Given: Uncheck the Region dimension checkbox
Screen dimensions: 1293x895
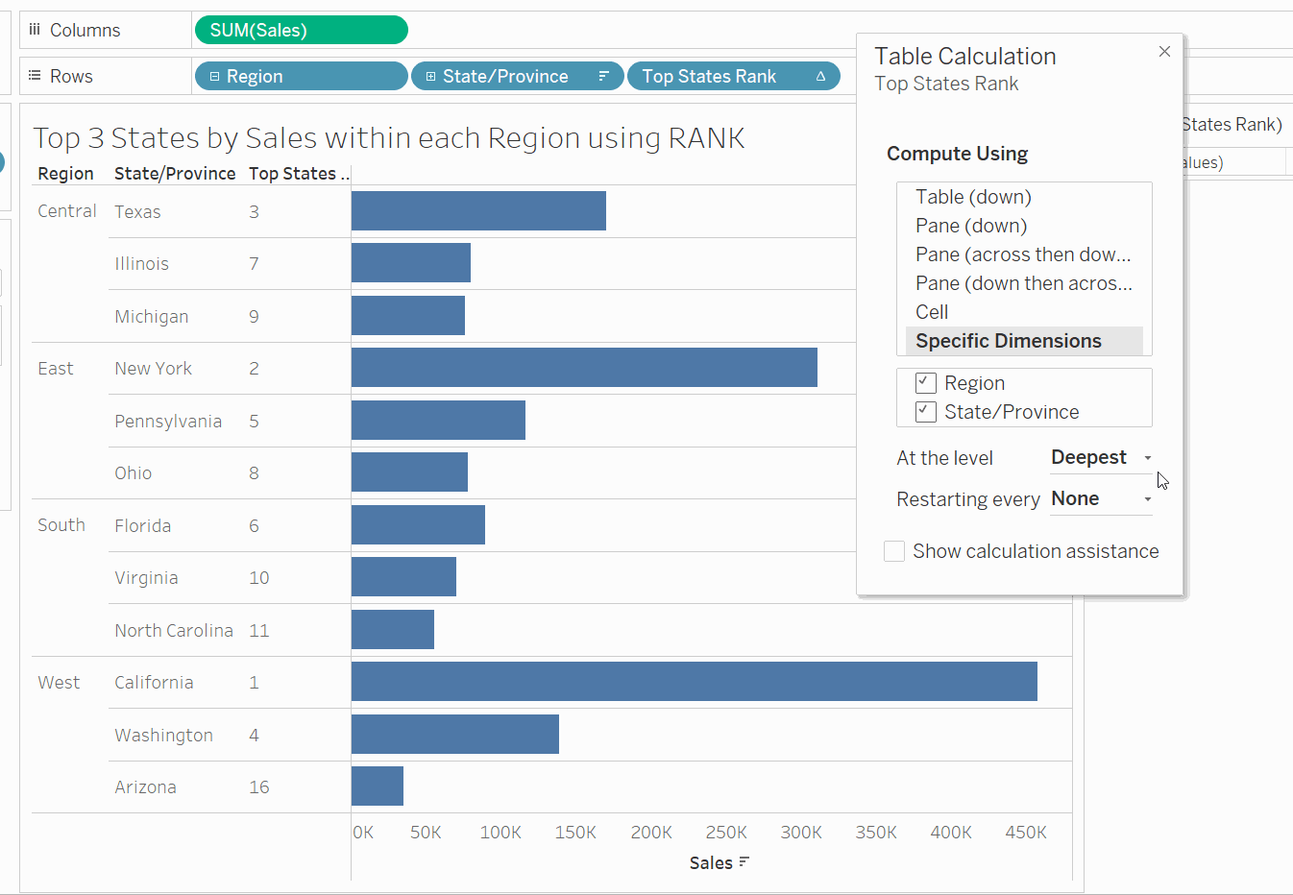Looking at the screenshot, I should [x=926, y=383].
